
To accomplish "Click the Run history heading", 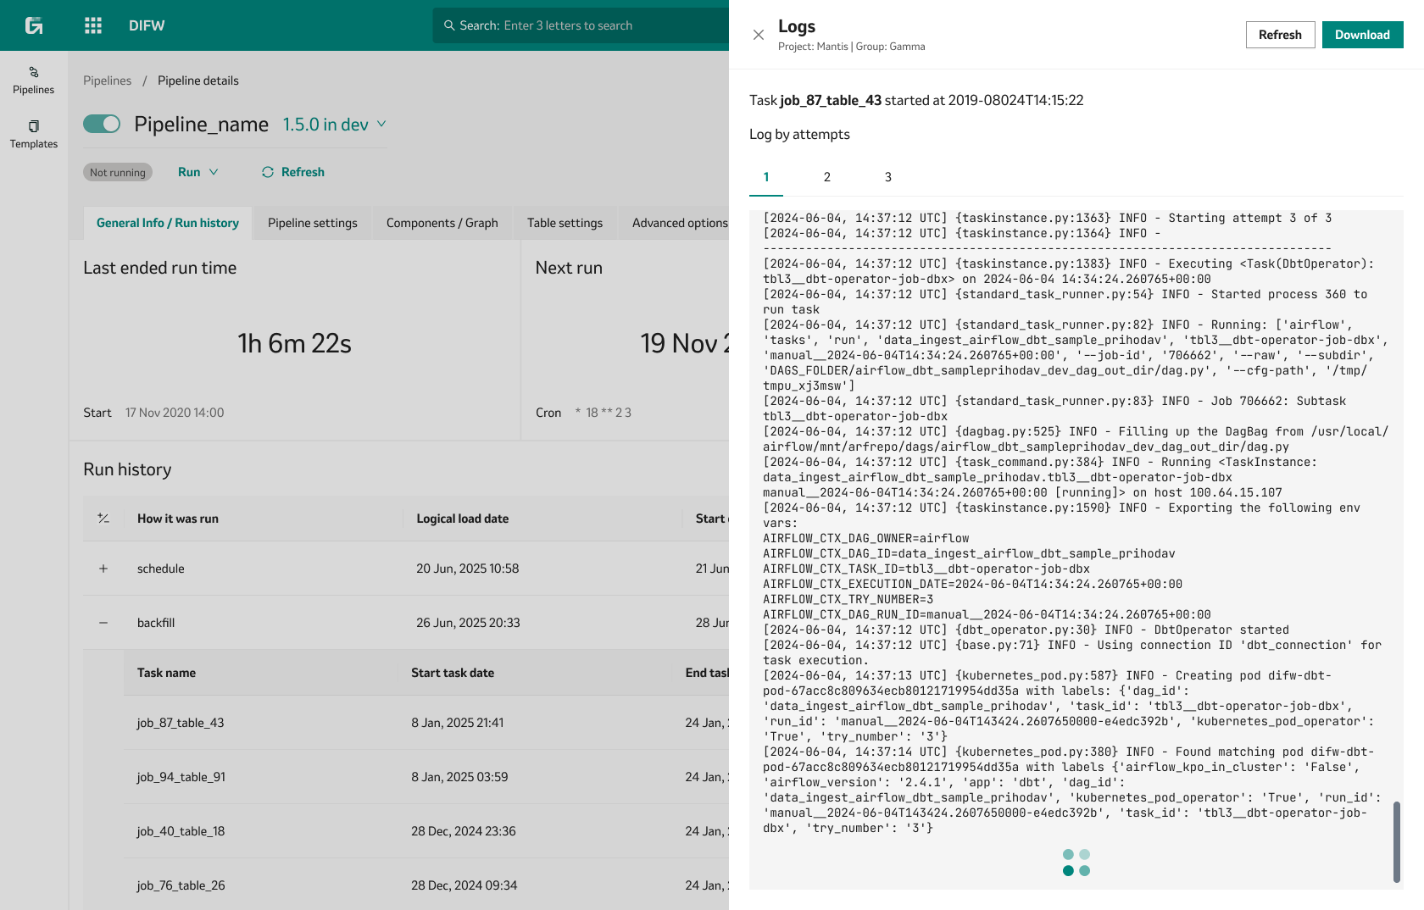I will 127,469.
